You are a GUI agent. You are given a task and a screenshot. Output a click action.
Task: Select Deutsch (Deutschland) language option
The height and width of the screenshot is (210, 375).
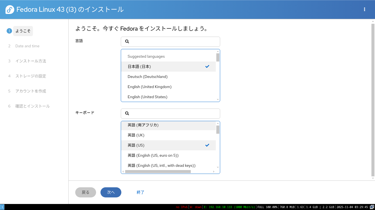click(169, 77)
